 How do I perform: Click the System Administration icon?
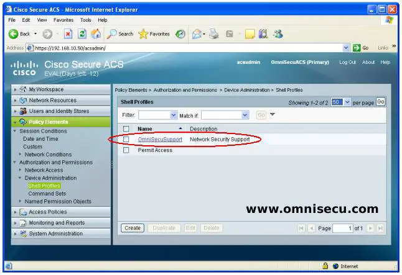[x=23, y=233]
